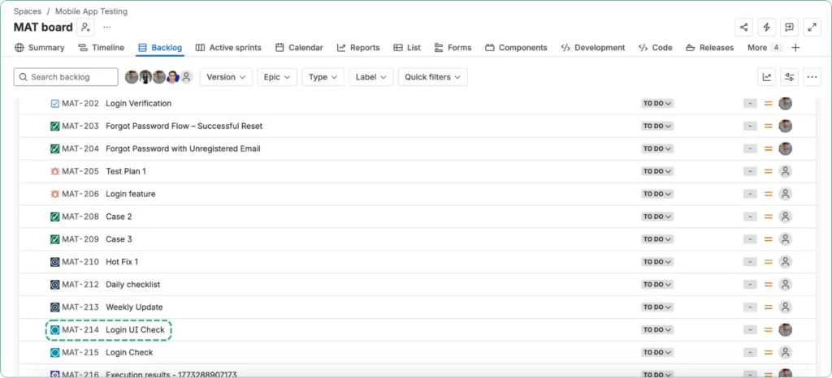Image resolution: width=832 pixels, height=378 pixels.
Task: Click the share icon at top right
Action: [743, 27]
